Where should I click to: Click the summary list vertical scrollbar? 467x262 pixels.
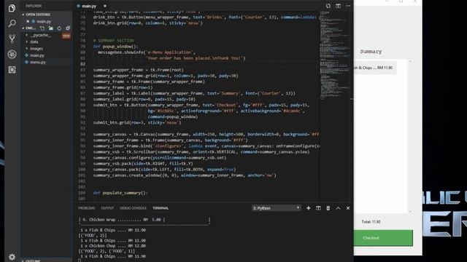(x=410, y=136)
